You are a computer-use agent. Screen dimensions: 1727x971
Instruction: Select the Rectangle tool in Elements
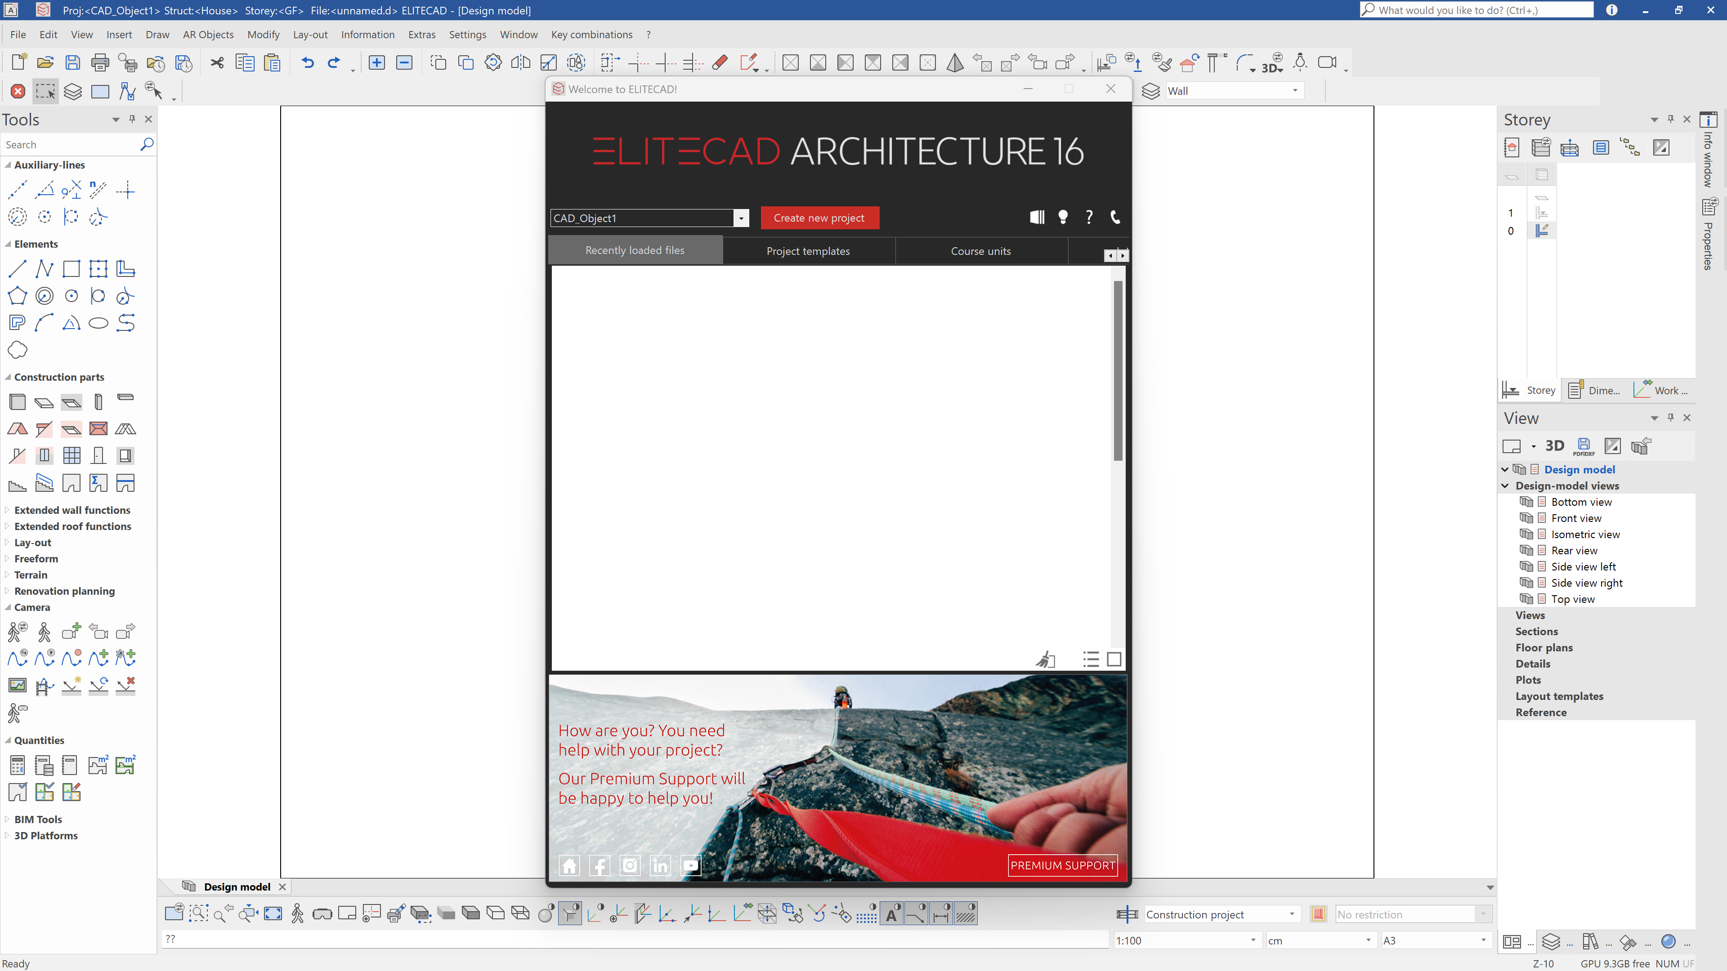pos(71,269)
